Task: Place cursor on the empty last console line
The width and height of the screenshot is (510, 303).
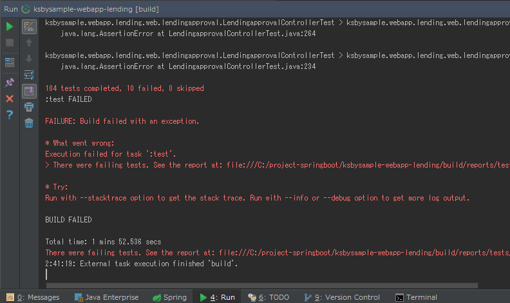Action: tap(46, 275)
